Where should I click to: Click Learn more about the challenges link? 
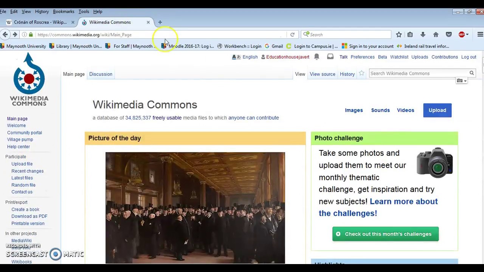[378, 207]
